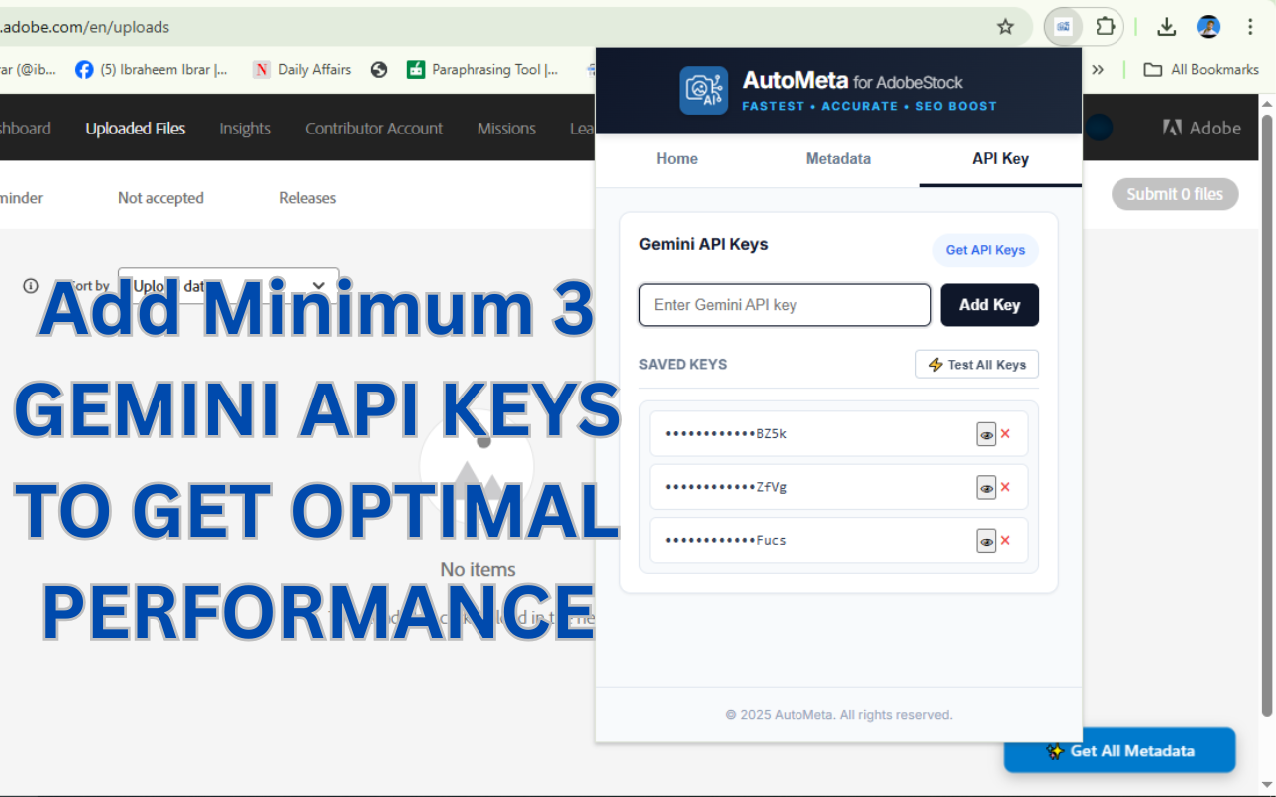The height and width of the screenshot is (797, 1276).
Task: Click the masked key text ending BZ5k
Action: [x=726, y=434]
